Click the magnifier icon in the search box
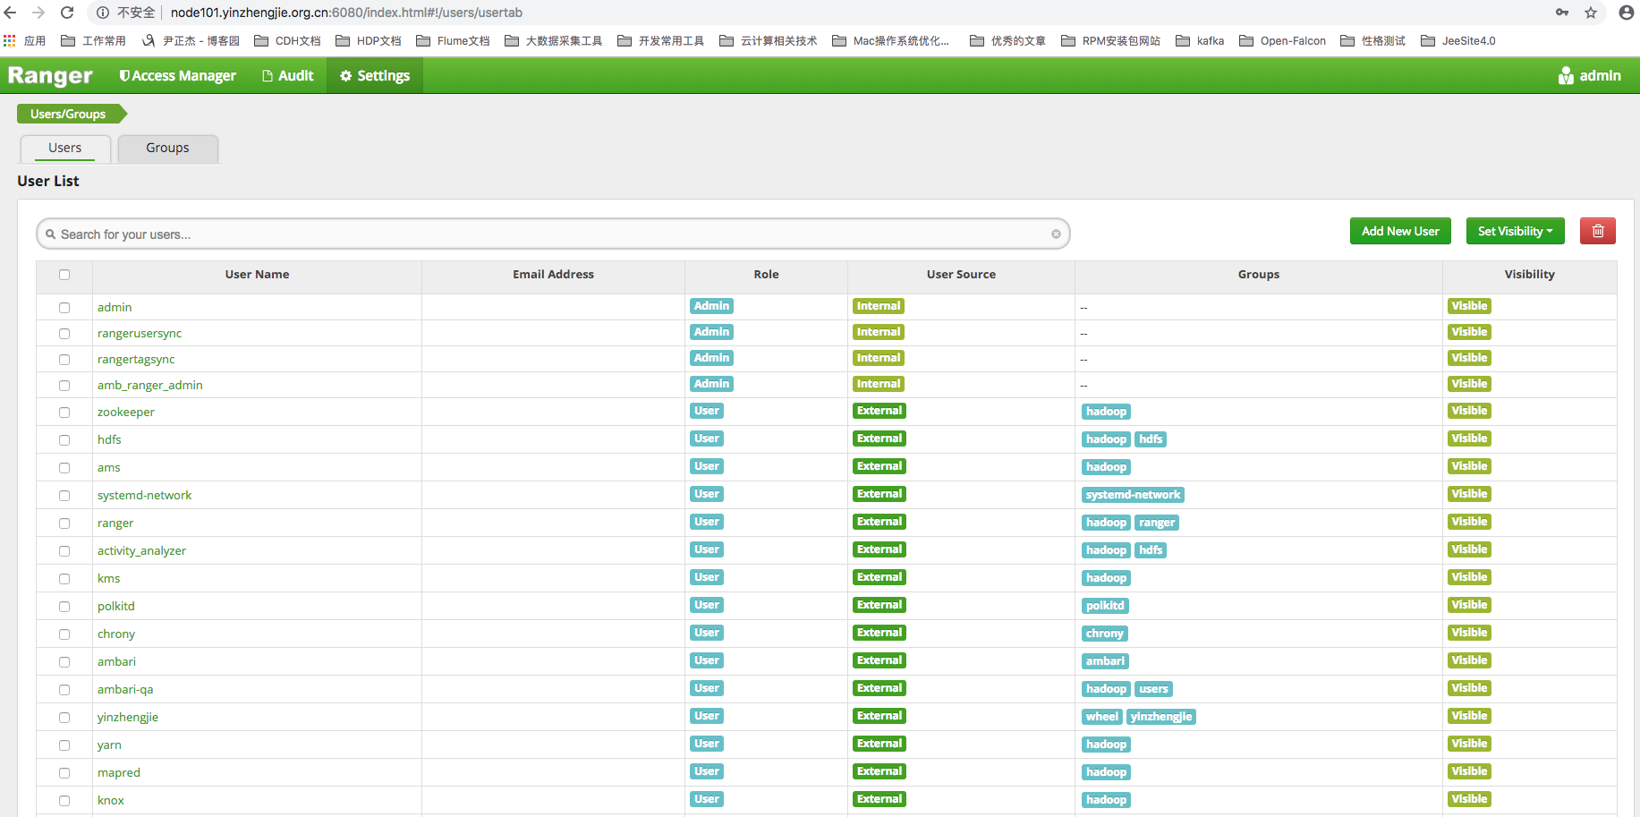This screenshot has height=817, width=1640. (x=51, y=234)
